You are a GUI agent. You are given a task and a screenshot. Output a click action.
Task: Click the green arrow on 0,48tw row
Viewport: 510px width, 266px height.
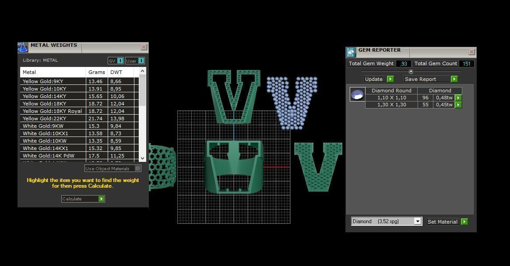(458, 98)
